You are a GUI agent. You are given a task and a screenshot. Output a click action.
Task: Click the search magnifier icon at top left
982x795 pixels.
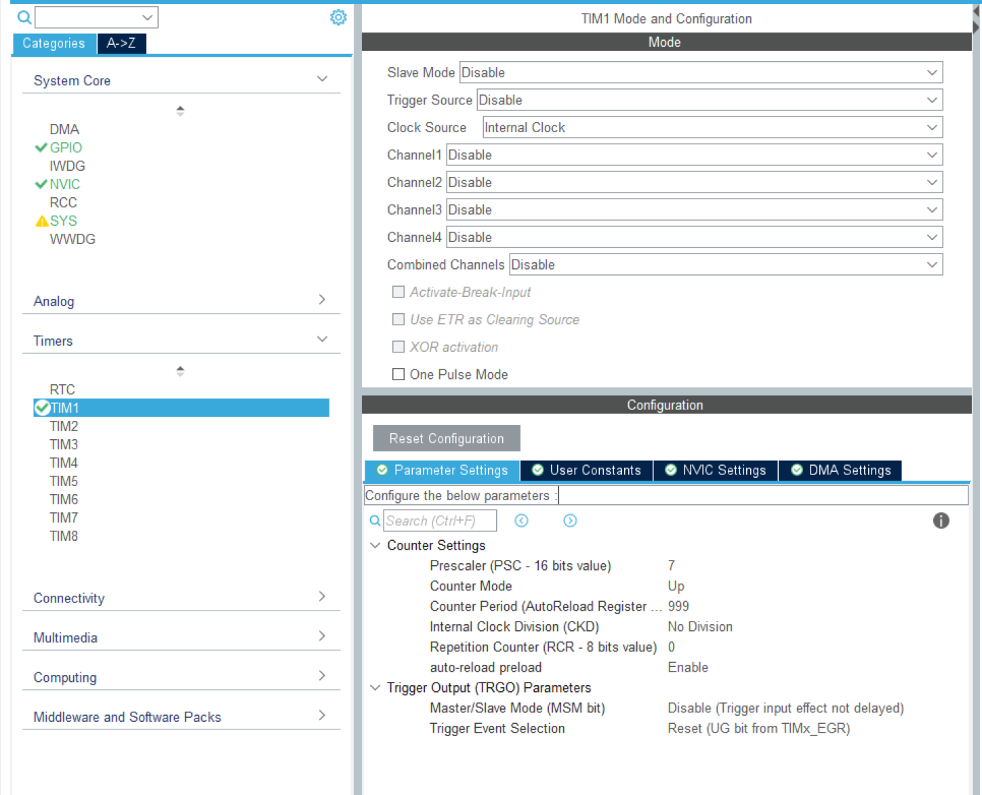pos(24,18)
